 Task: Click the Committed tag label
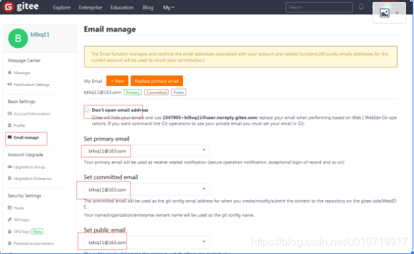pos(156,93)
